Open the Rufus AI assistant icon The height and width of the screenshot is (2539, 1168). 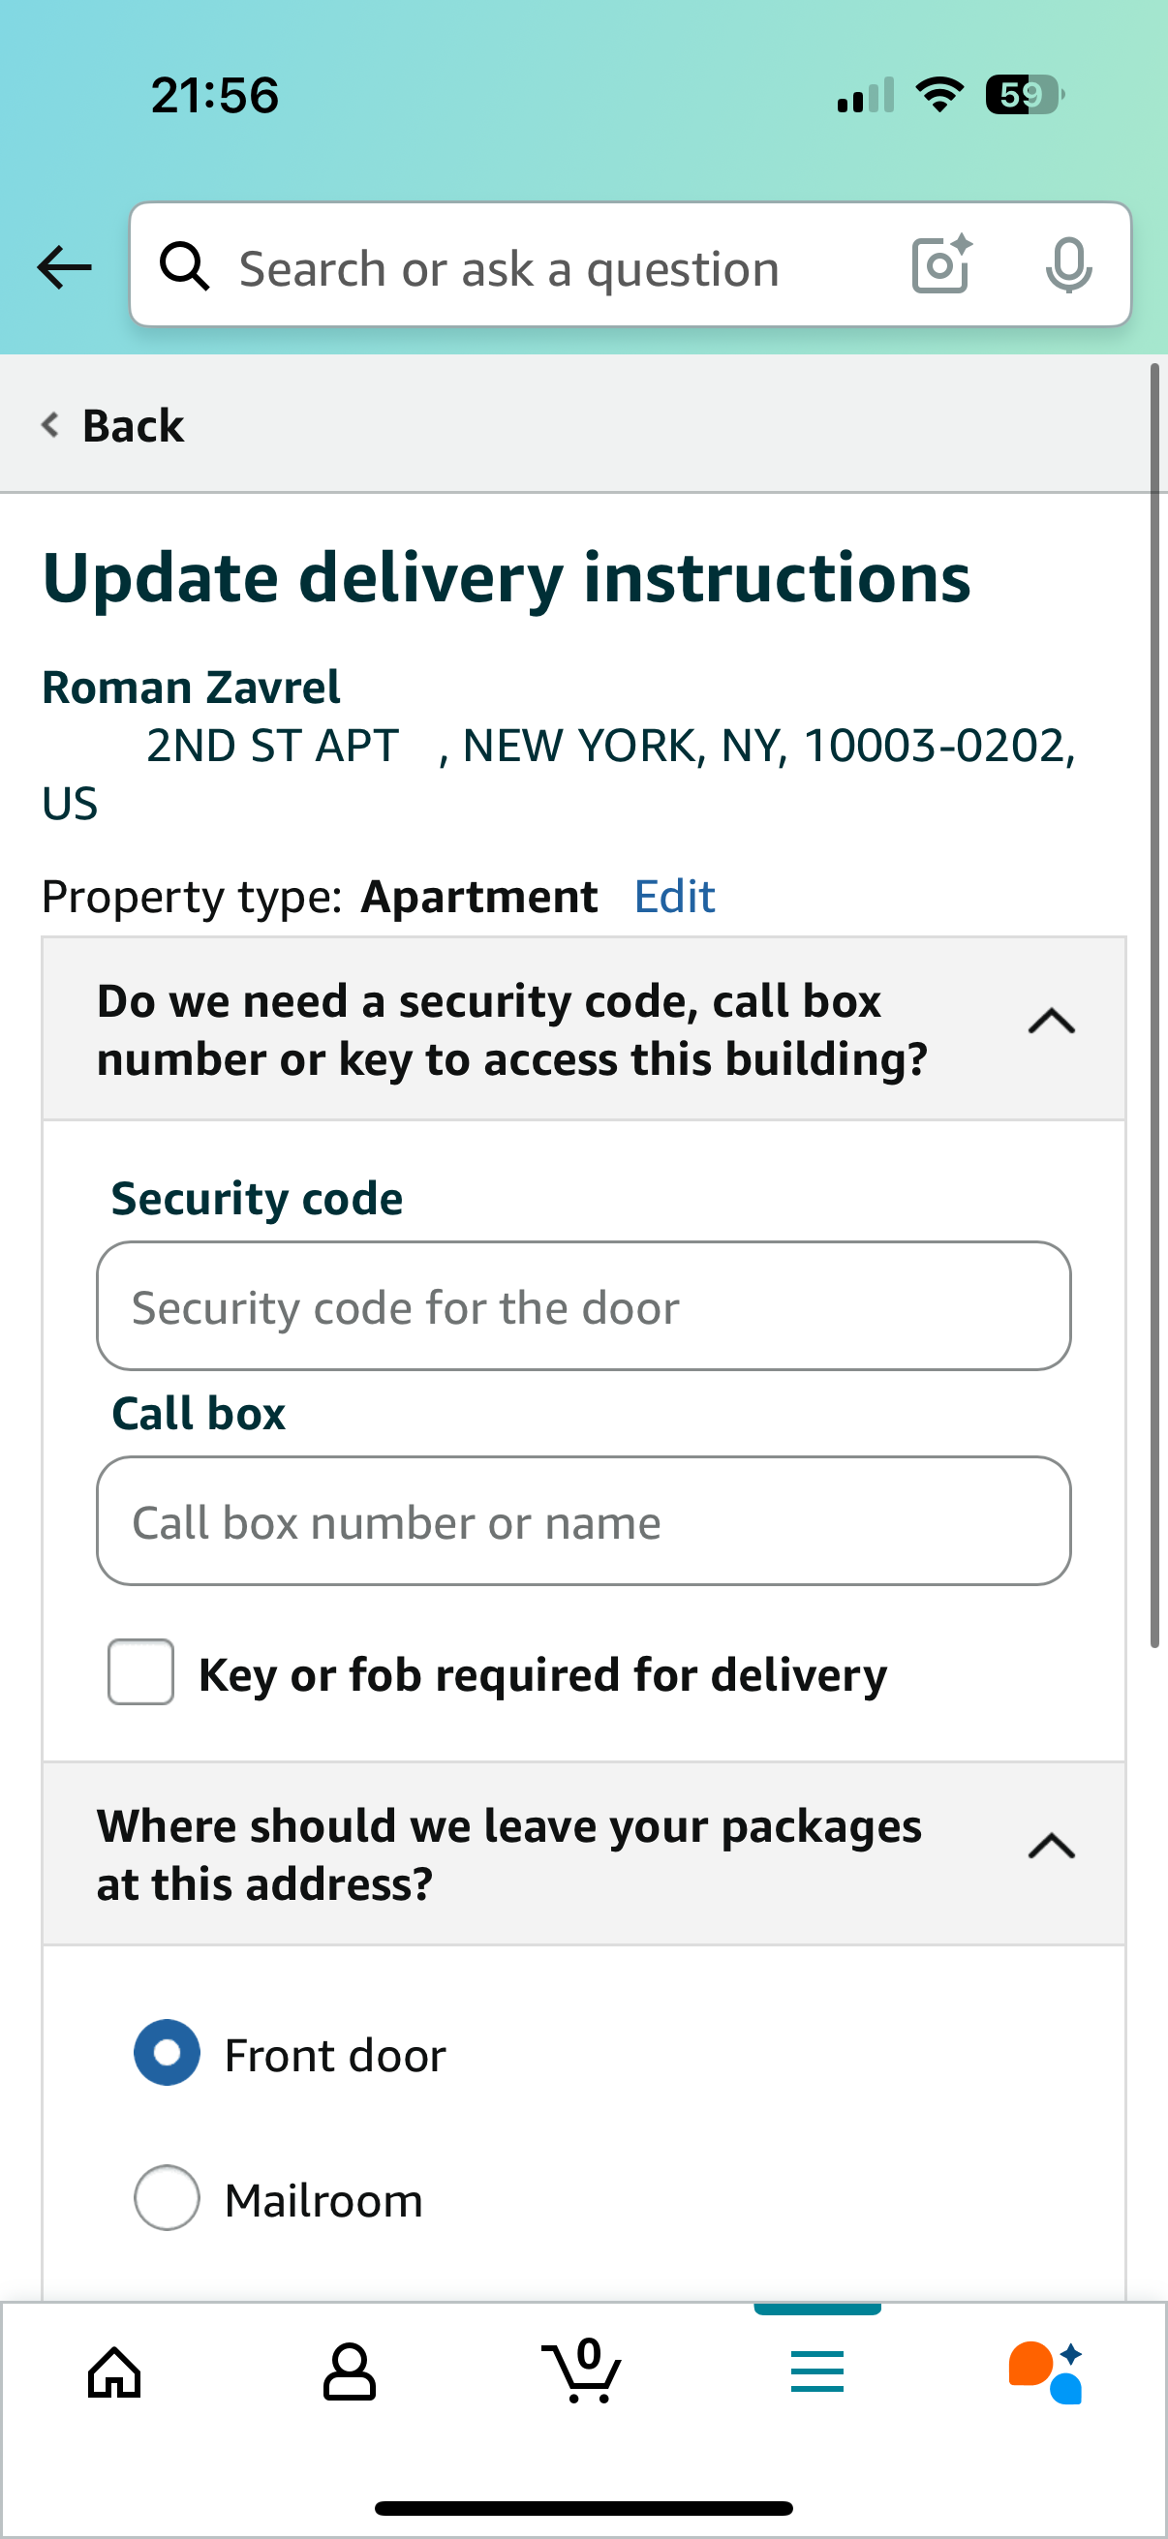[1046, 2371]
